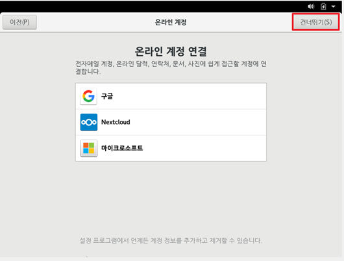The height and width of the screenshot is (261, 344).
Task: Open the volume speaker indicator
Action: click(311, 6)
